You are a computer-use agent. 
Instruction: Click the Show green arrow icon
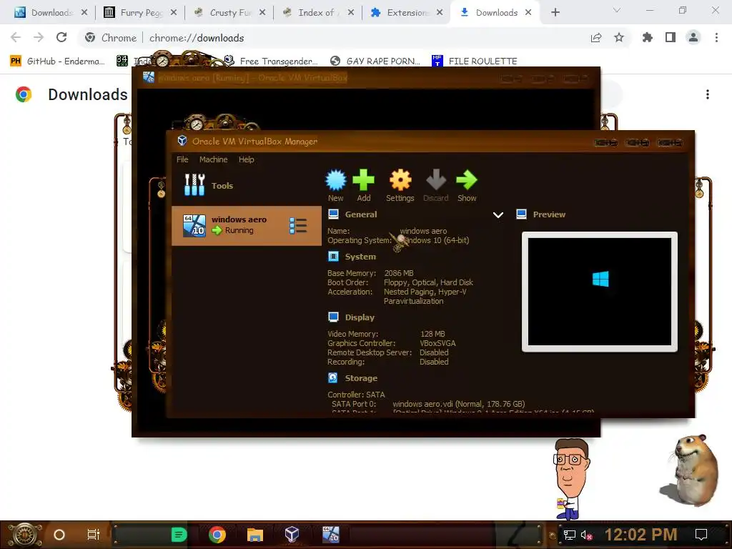[466, 180]
